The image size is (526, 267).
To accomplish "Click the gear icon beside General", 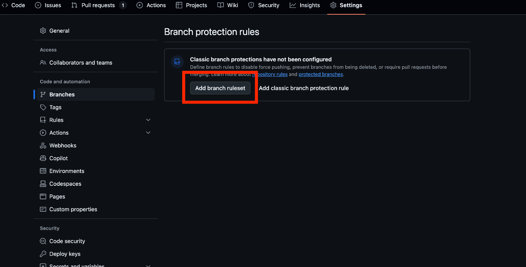I will [x=43, y=31].
